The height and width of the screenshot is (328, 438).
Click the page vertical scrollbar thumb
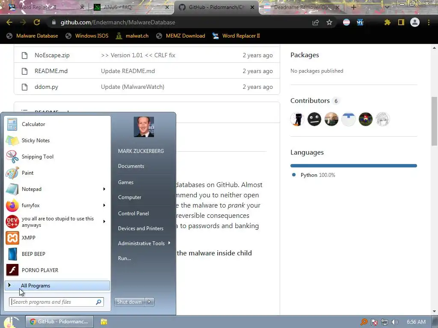(x=435, y=121)
